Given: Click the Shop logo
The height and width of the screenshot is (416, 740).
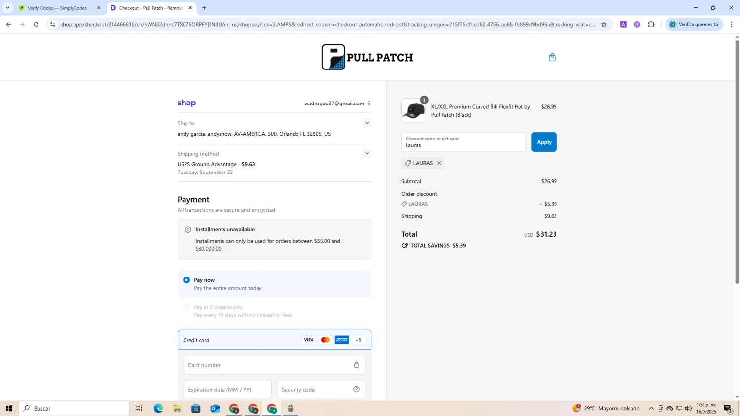Looking at the screenshot, I should pyautogui.click(x=186, y=103).
